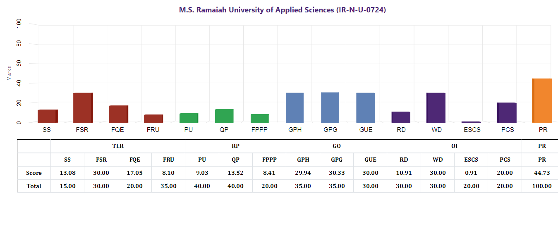Click the green FPPP bar

[x=260, y=119]
